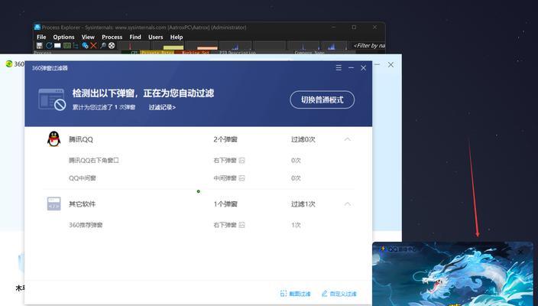Image resolution: width=538 pixels, height=306 pixels.
Task: Click the orange physical memory mini graph
Action: coord(202,46)
